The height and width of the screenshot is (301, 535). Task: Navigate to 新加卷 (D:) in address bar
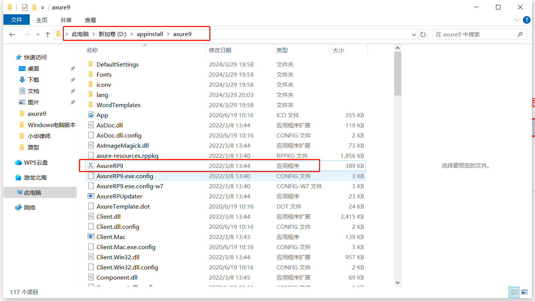[x=113, y=34]
